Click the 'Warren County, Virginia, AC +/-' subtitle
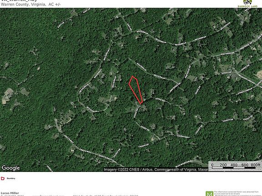Screen dimensions: 262x196 click(x=30, y=5)
